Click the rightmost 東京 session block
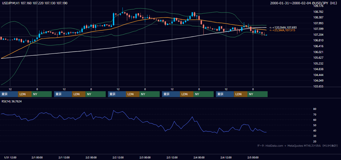 coord(225,94)
